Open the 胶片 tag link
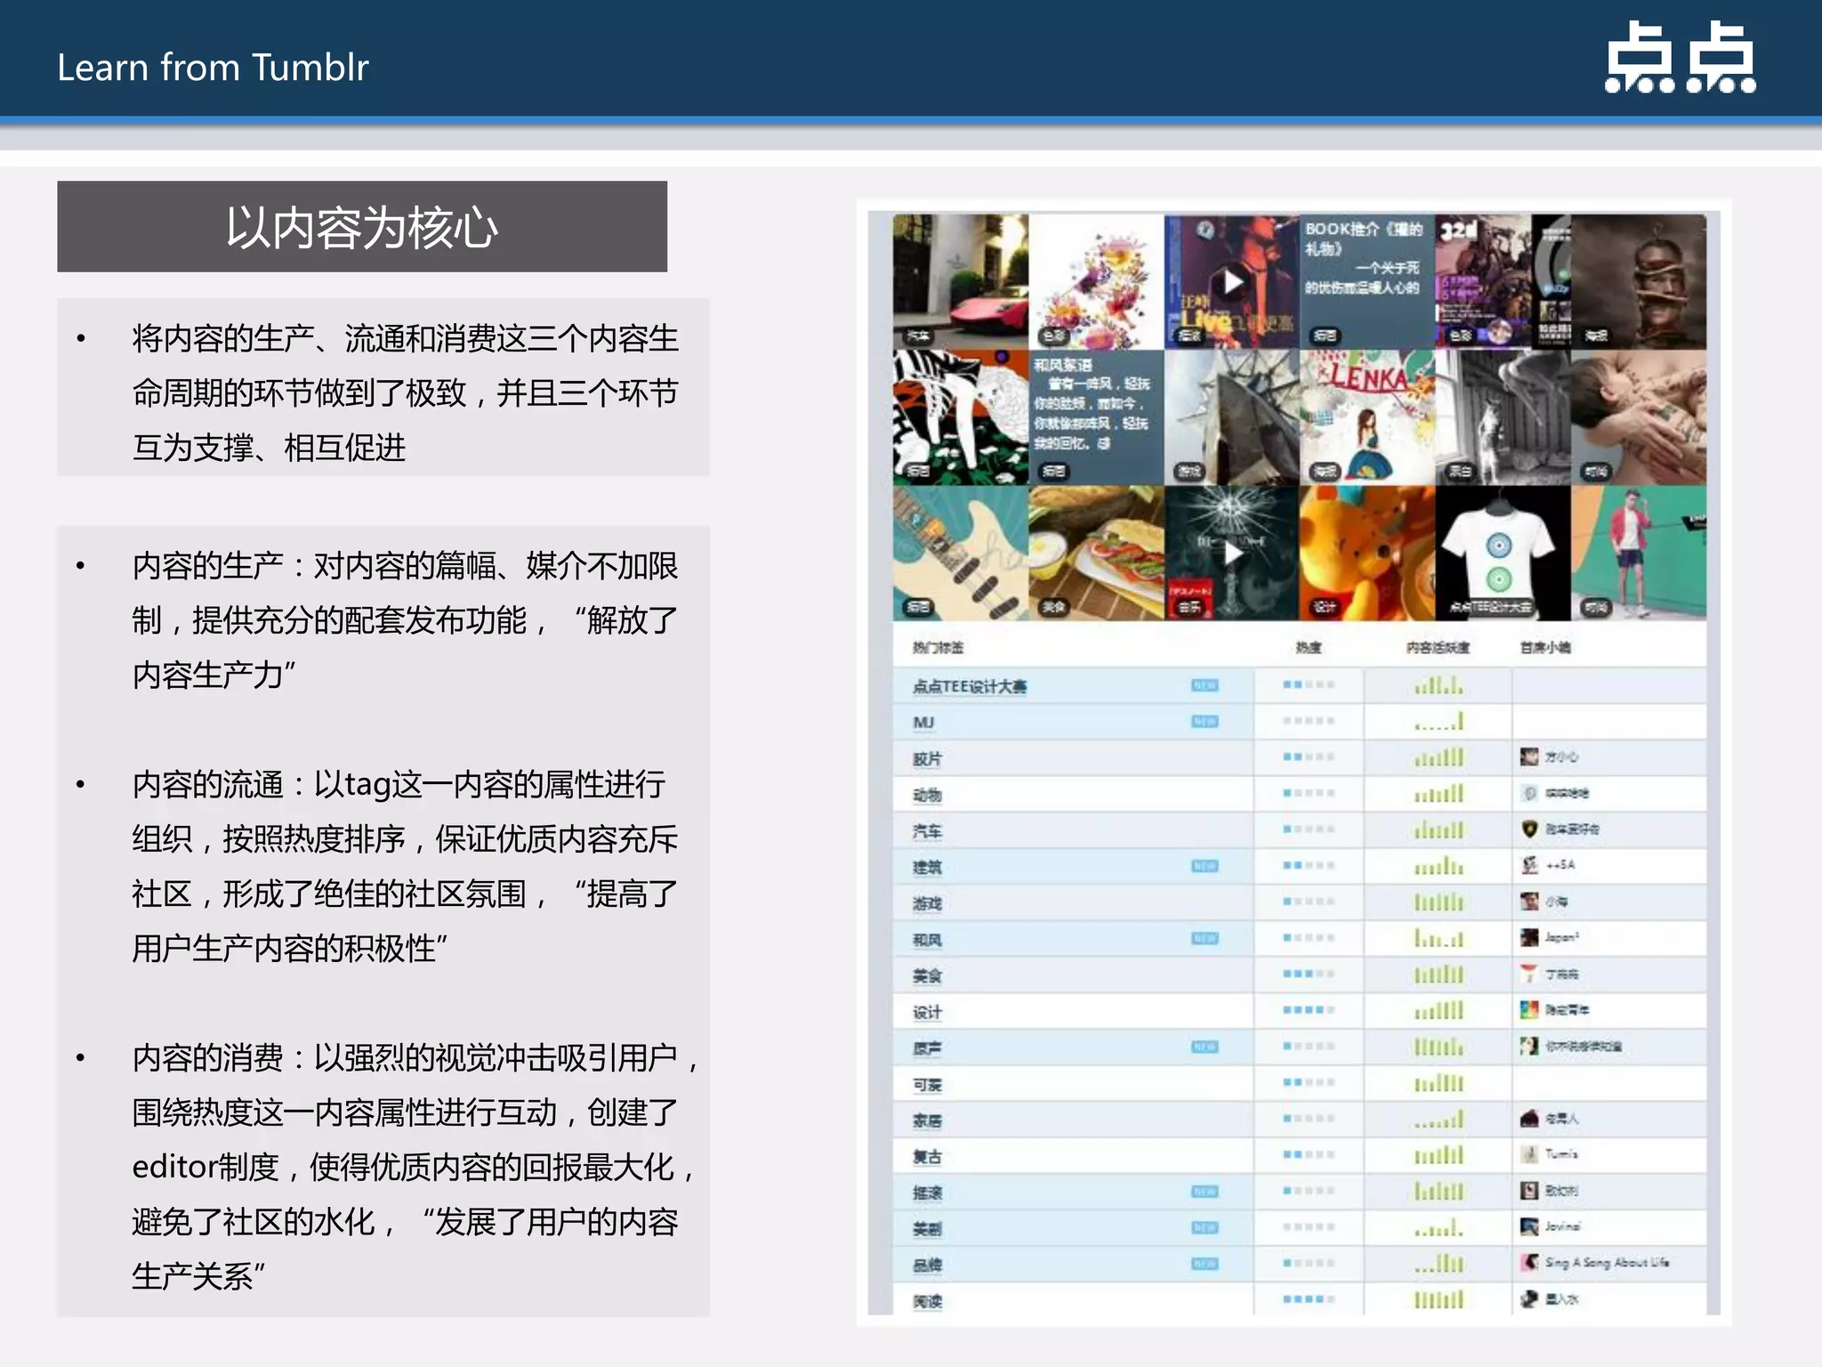 (927, 758)
